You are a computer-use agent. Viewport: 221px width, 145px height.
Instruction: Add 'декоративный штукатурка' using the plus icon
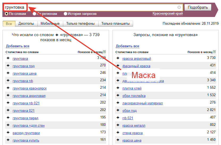(x=118, y=80)
